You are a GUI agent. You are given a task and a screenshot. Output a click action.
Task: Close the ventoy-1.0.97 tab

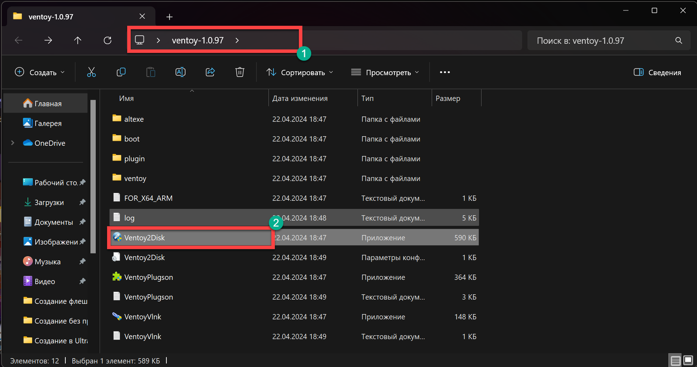click(142, 17)
